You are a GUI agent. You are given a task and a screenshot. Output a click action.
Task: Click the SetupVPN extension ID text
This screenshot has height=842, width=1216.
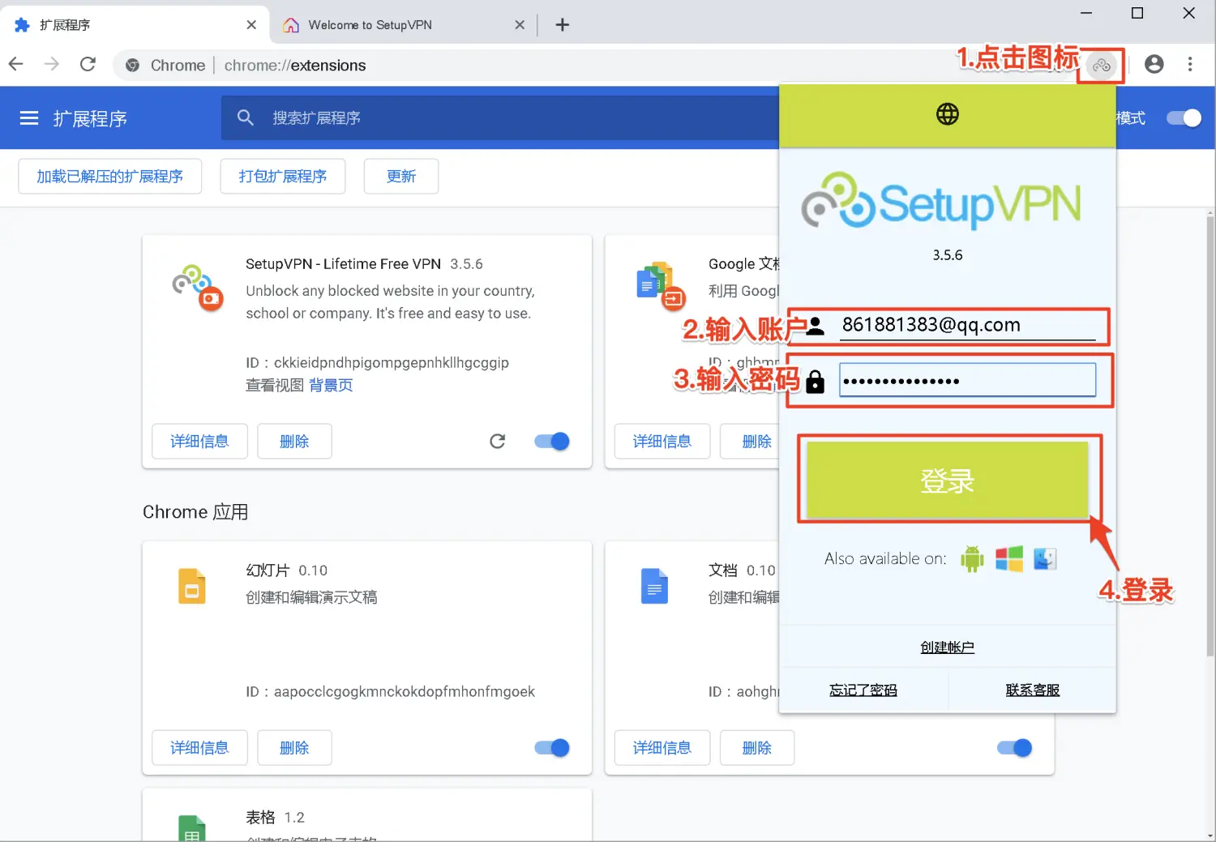tap(378, 362)
